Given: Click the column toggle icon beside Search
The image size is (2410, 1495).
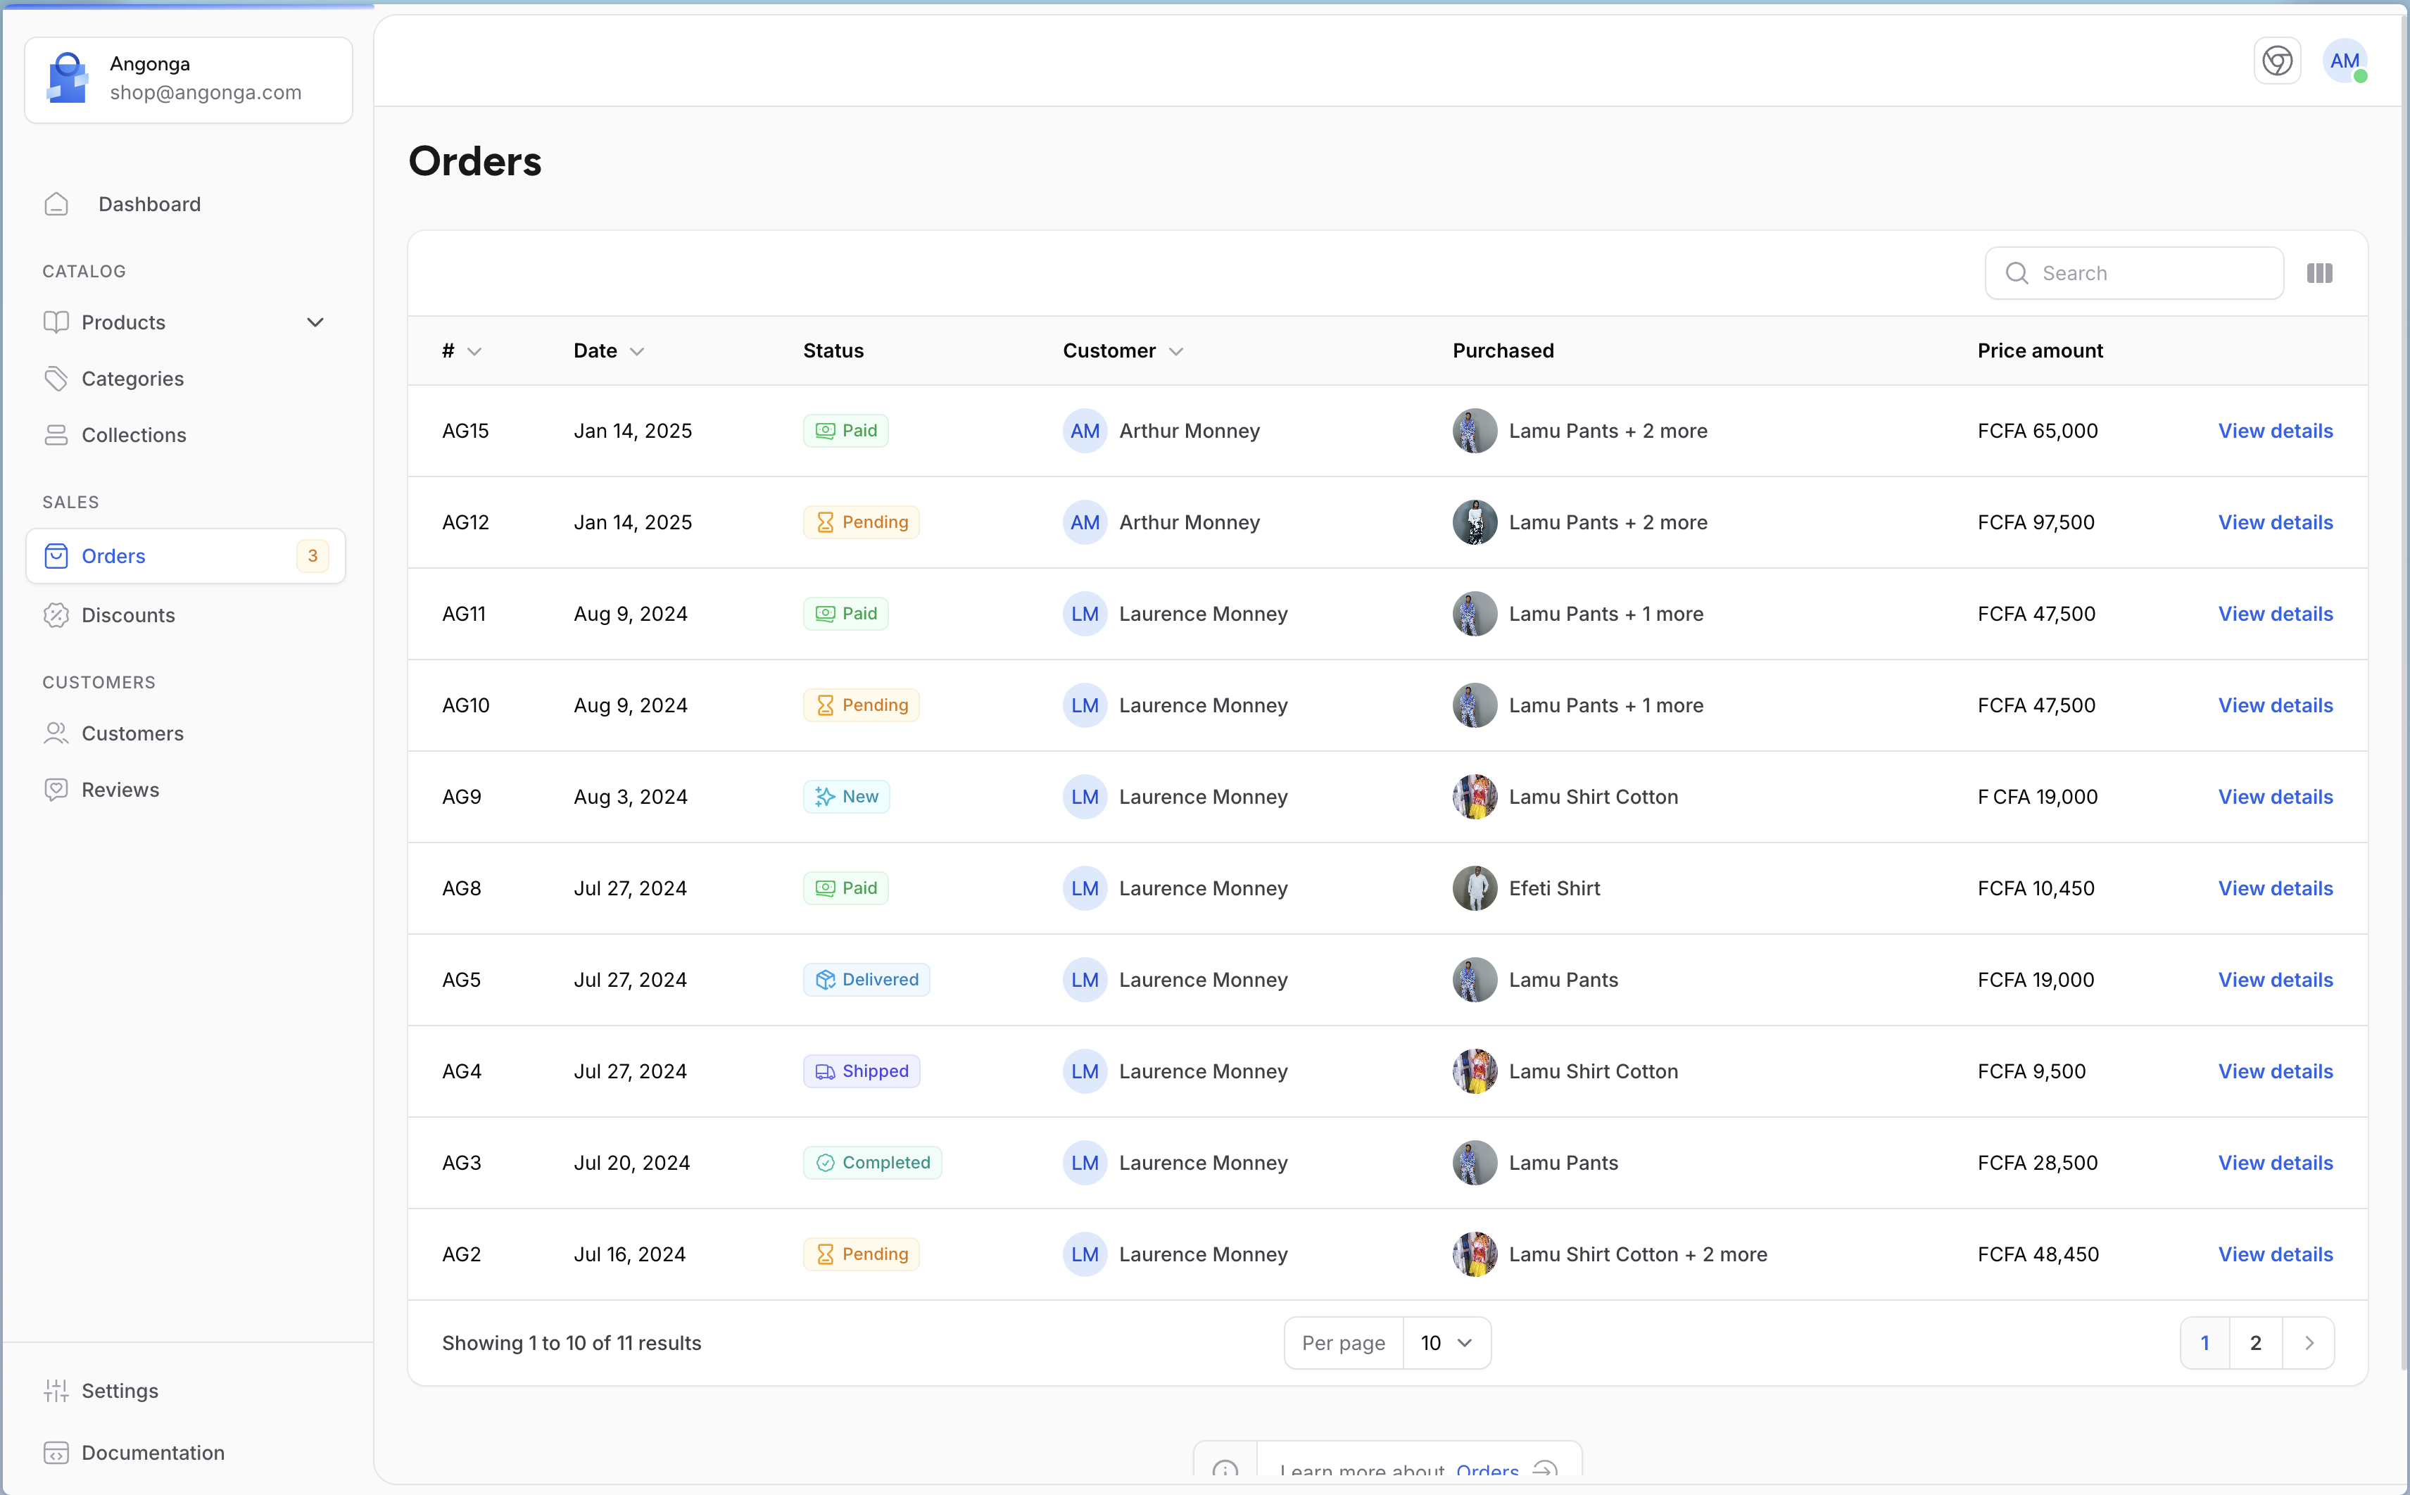Looking at the screenshot, I should (2319, 273).
